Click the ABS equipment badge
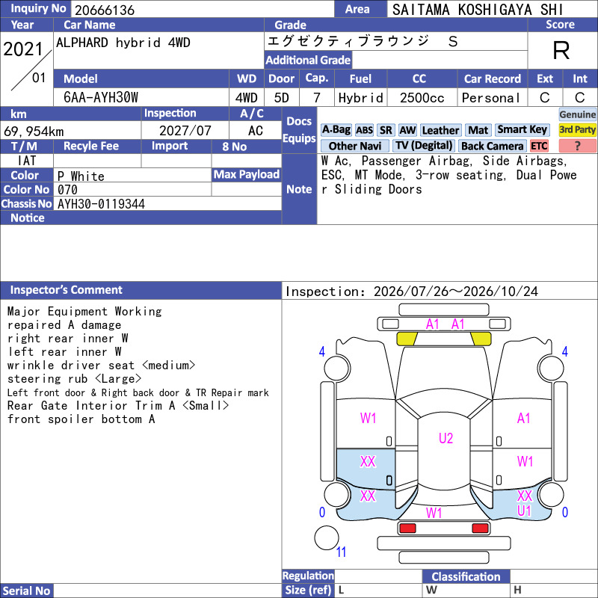Viewport: 598px width, 598px height. pos(364,130)
